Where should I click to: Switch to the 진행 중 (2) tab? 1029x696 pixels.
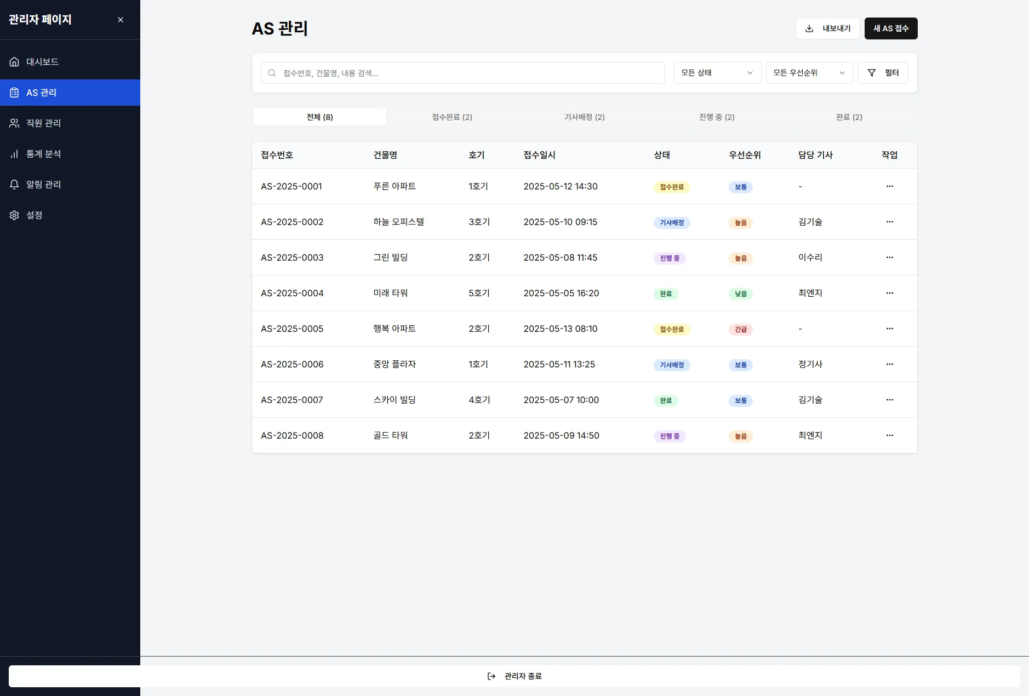[717, 117]
